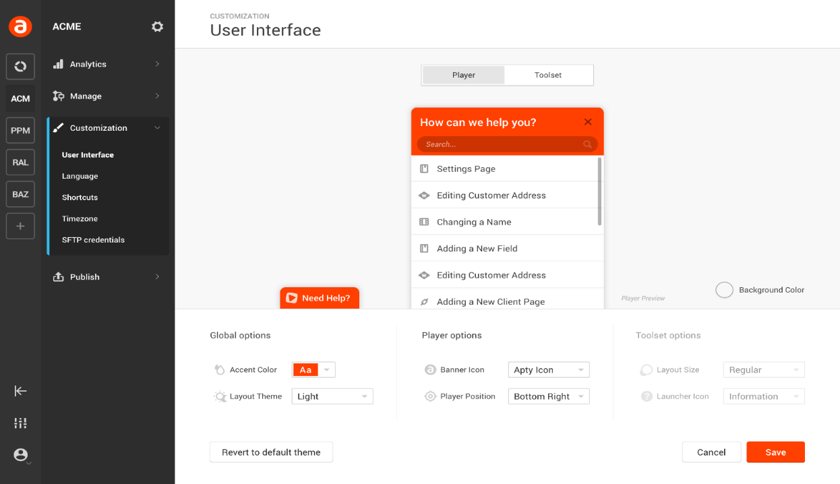Switch to the Toolset tab
840x484 pixels.
click(x=548, y=74)
